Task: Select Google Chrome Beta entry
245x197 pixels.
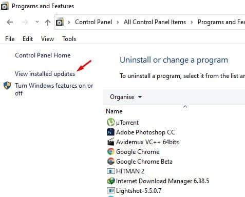Action: click(x=144, y=162)
